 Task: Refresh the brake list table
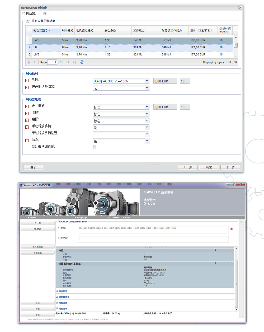point(82,62)
